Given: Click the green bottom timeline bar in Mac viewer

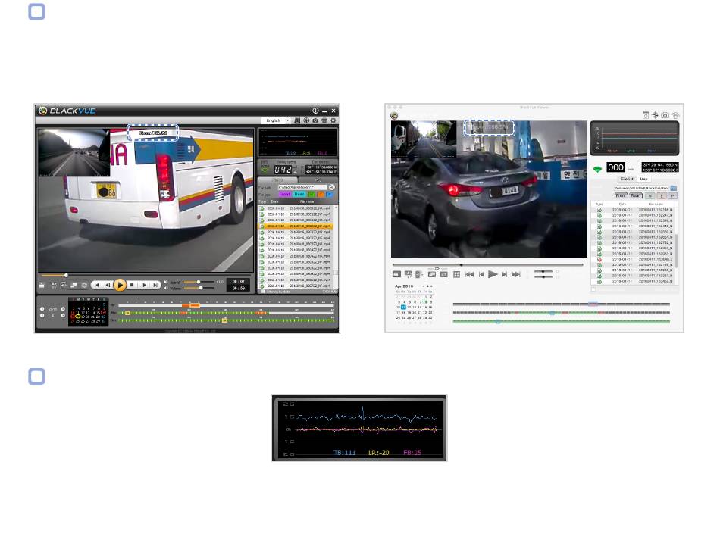Looking at the screenshot, I should click(x=561, y=321).
